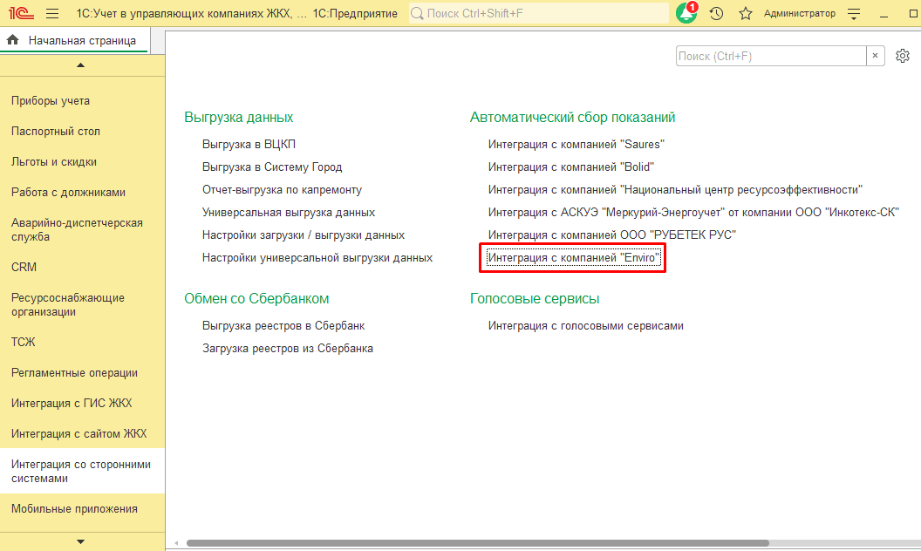Click the horizontal scrollbar left arrow
The image size is (921, 551).
click(x=175, y=543)
